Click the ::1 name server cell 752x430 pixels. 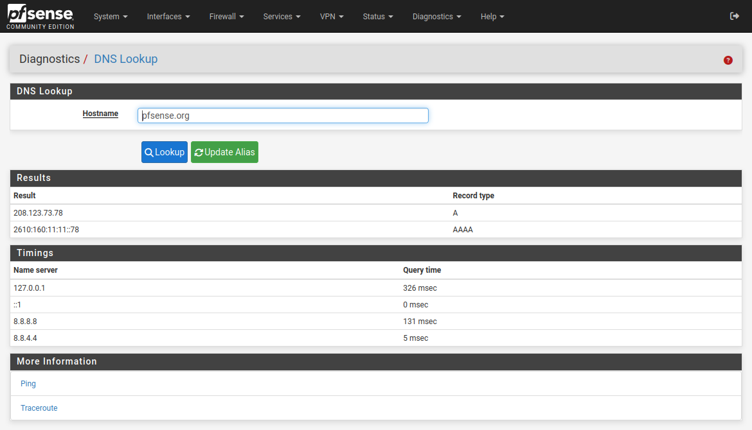point(17,305)
